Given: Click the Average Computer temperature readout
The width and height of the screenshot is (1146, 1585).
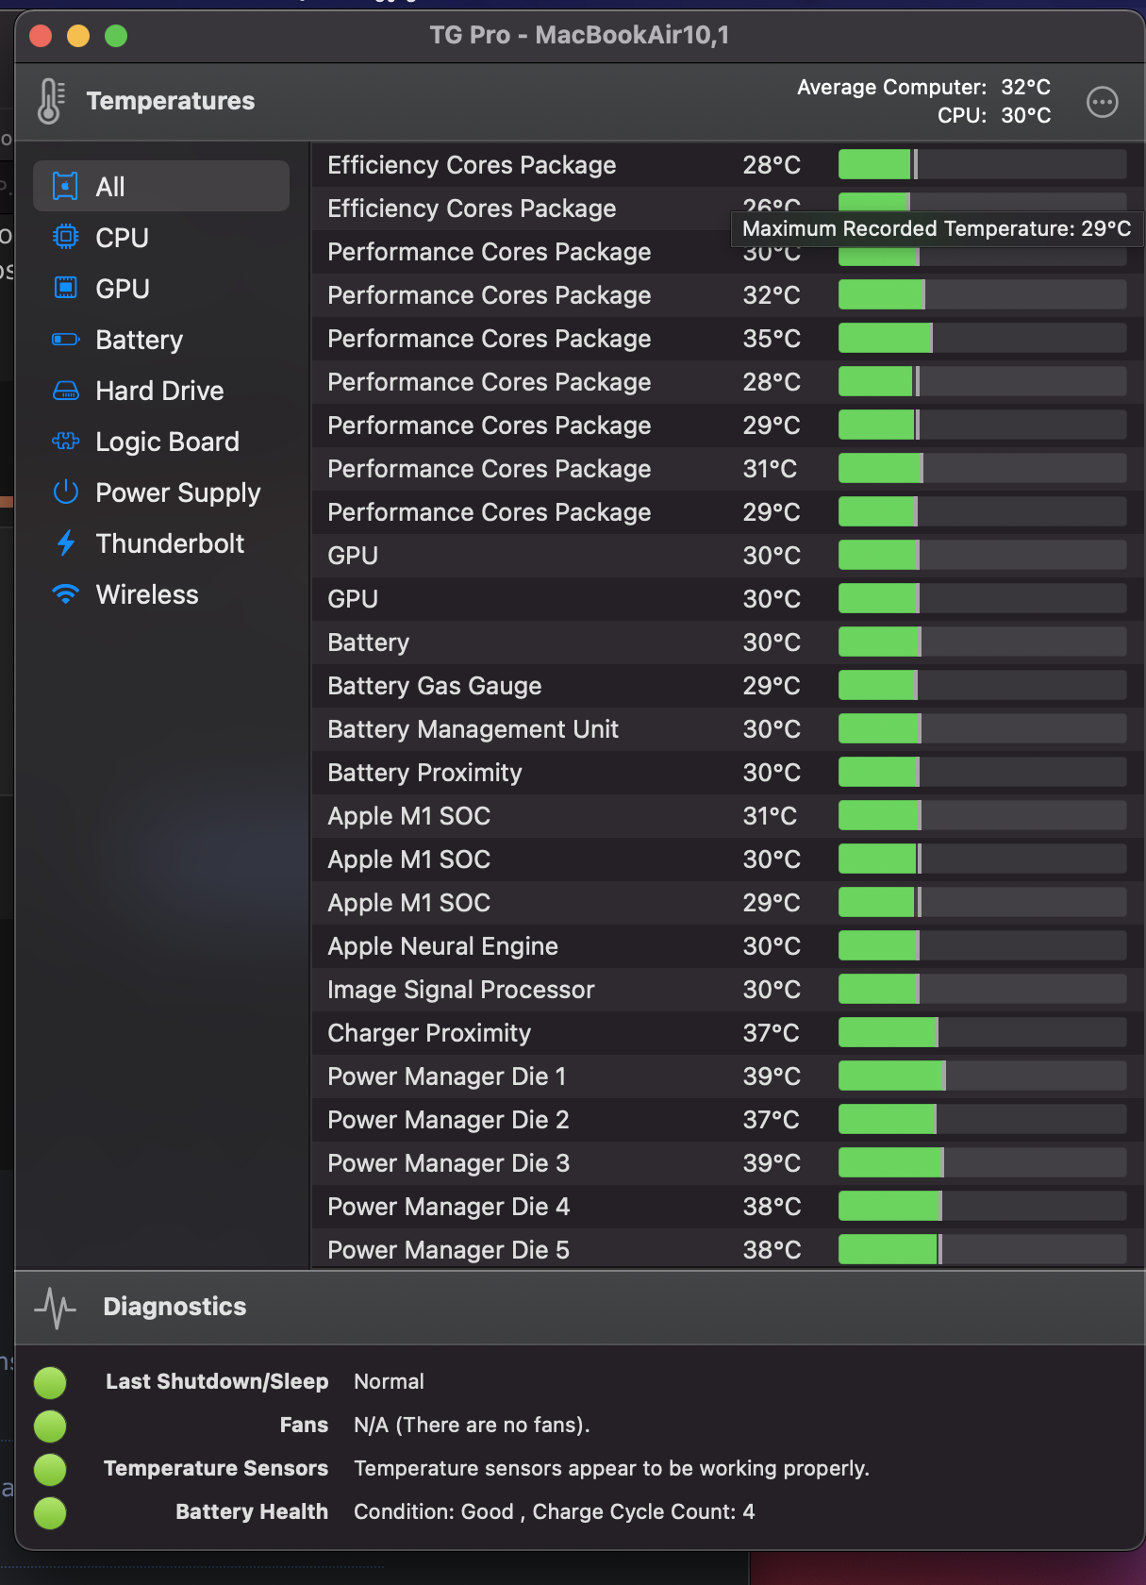Looking at the screenshot, I should 923,87.
